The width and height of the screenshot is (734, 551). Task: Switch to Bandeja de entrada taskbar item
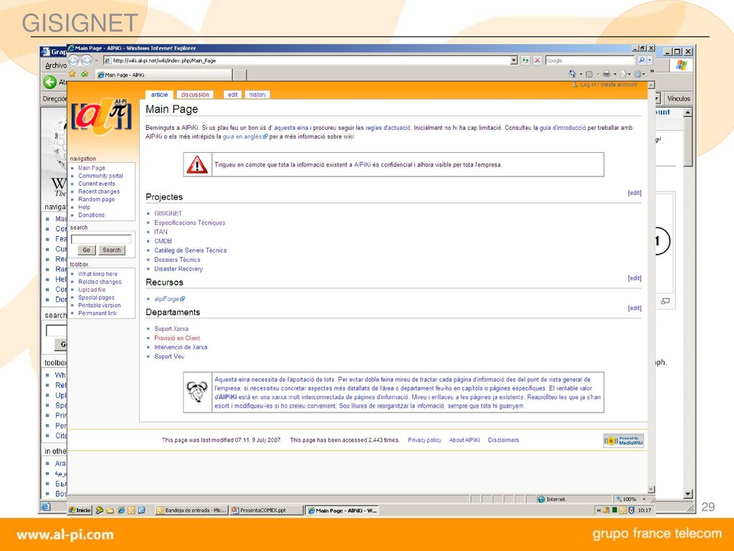click(191, 510)
